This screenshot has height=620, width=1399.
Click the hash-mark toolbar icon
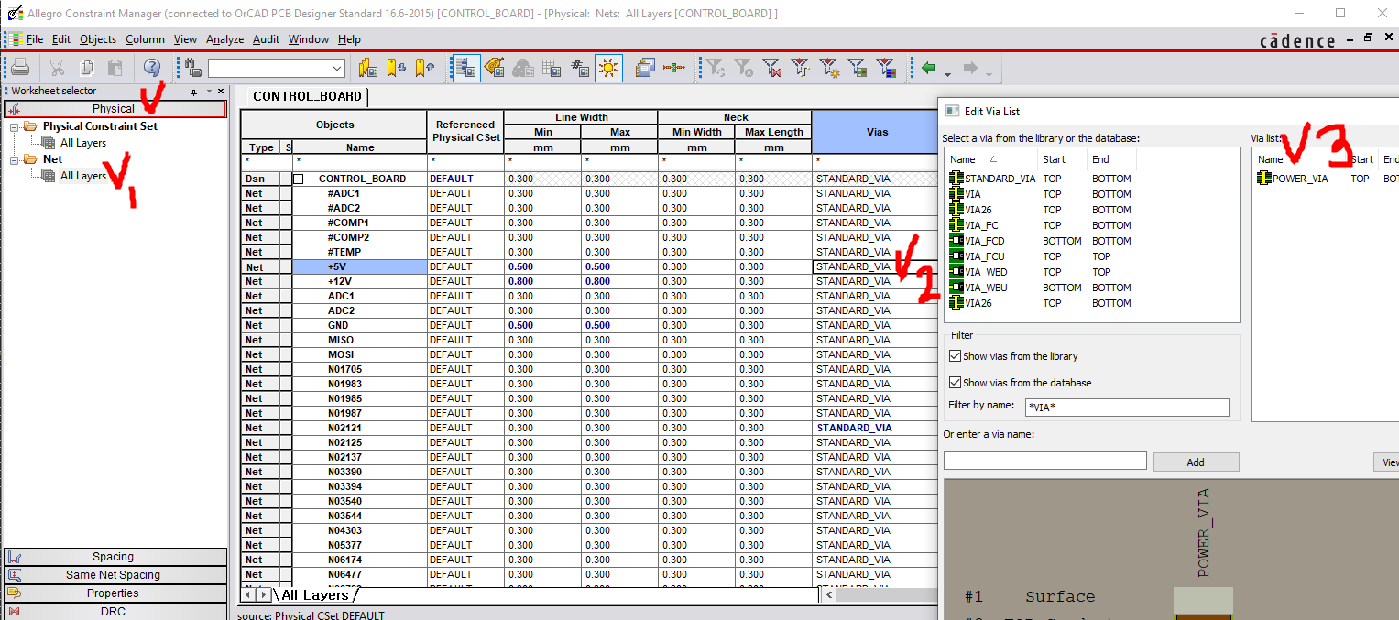pos(580,68)
